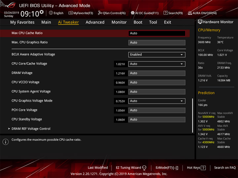Toggle AURA ON/OFF(F4) label
This screenshot has height=178, width=238.
(x=205, y=13)
